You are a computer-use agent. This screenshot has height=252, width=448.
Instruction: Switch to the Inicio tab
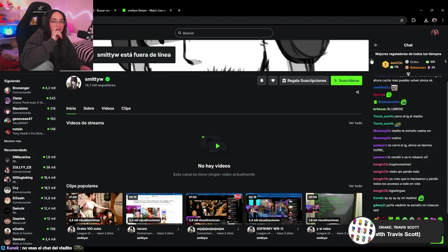[x=71, y=108]
